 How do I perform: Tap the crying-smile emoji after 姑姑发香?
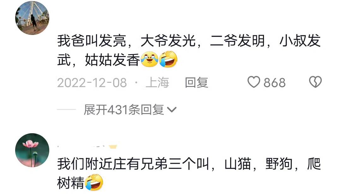(149, 59)
